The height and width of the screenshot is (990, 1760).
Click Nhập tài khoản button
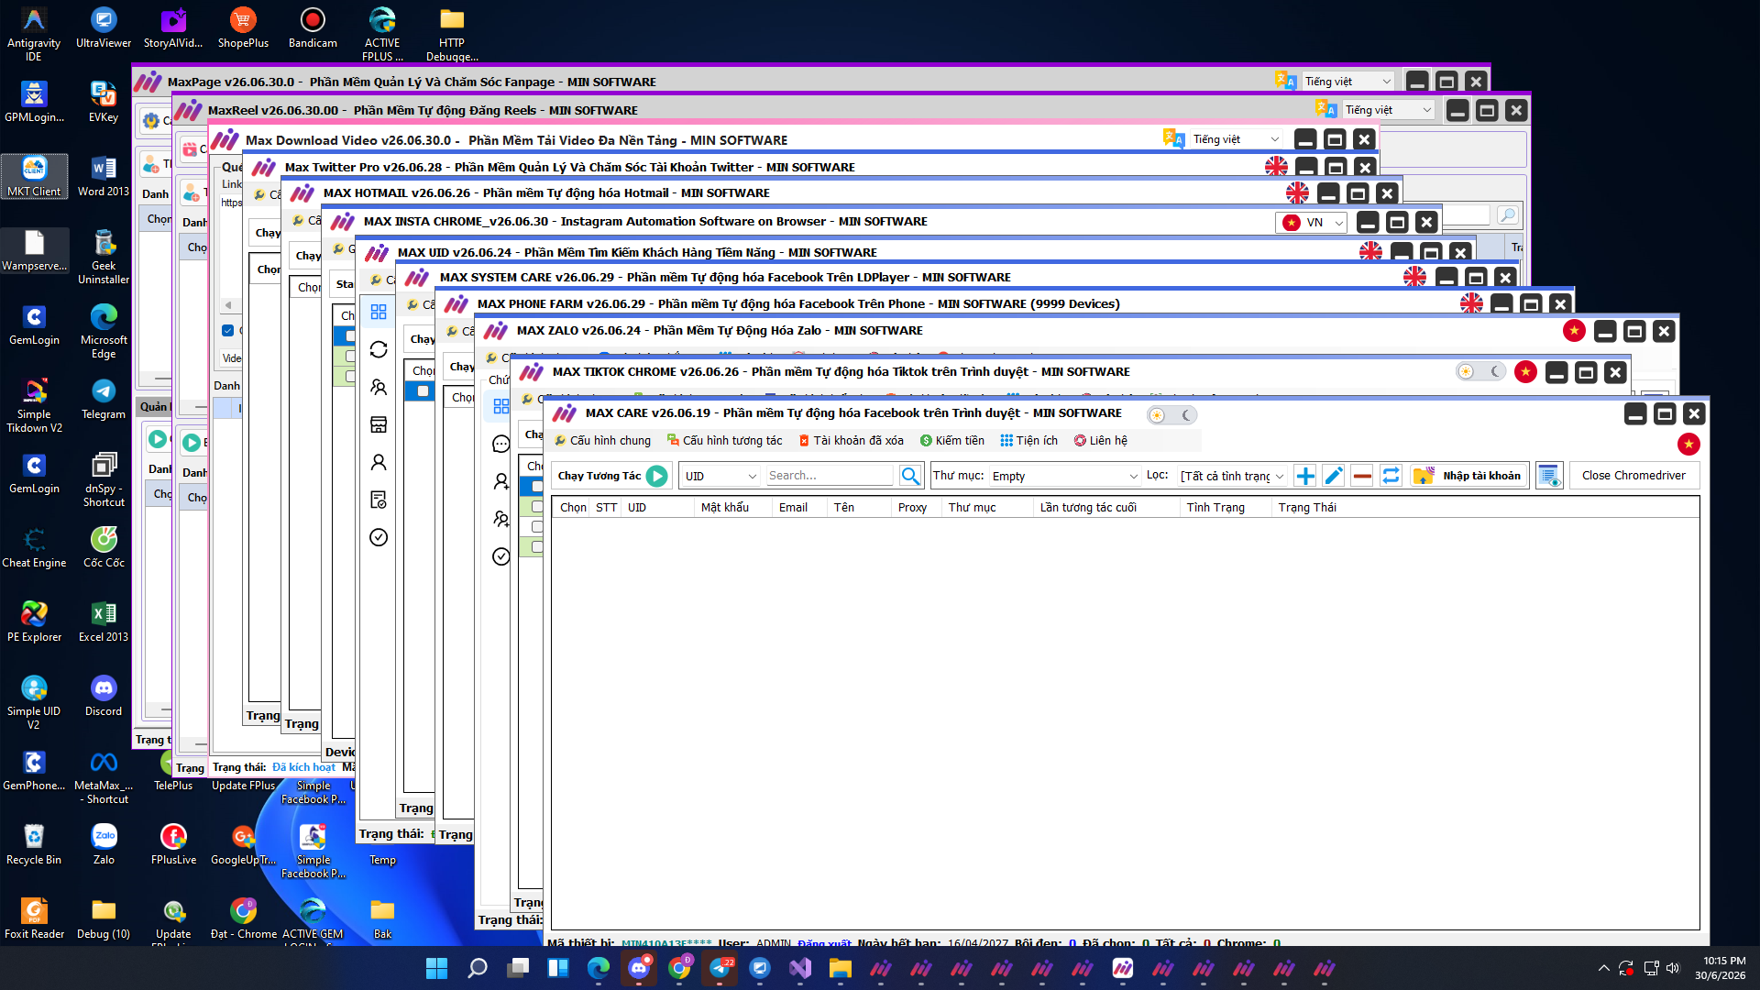point(1469,476)
